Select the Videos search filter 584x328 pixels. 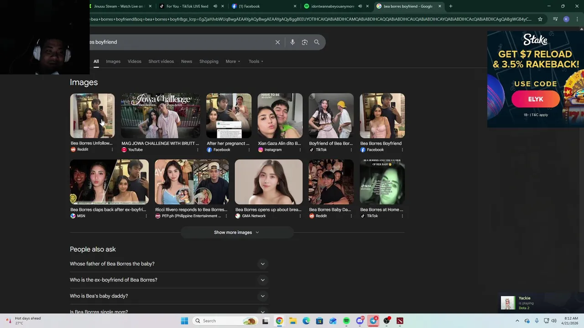[135, 61]
